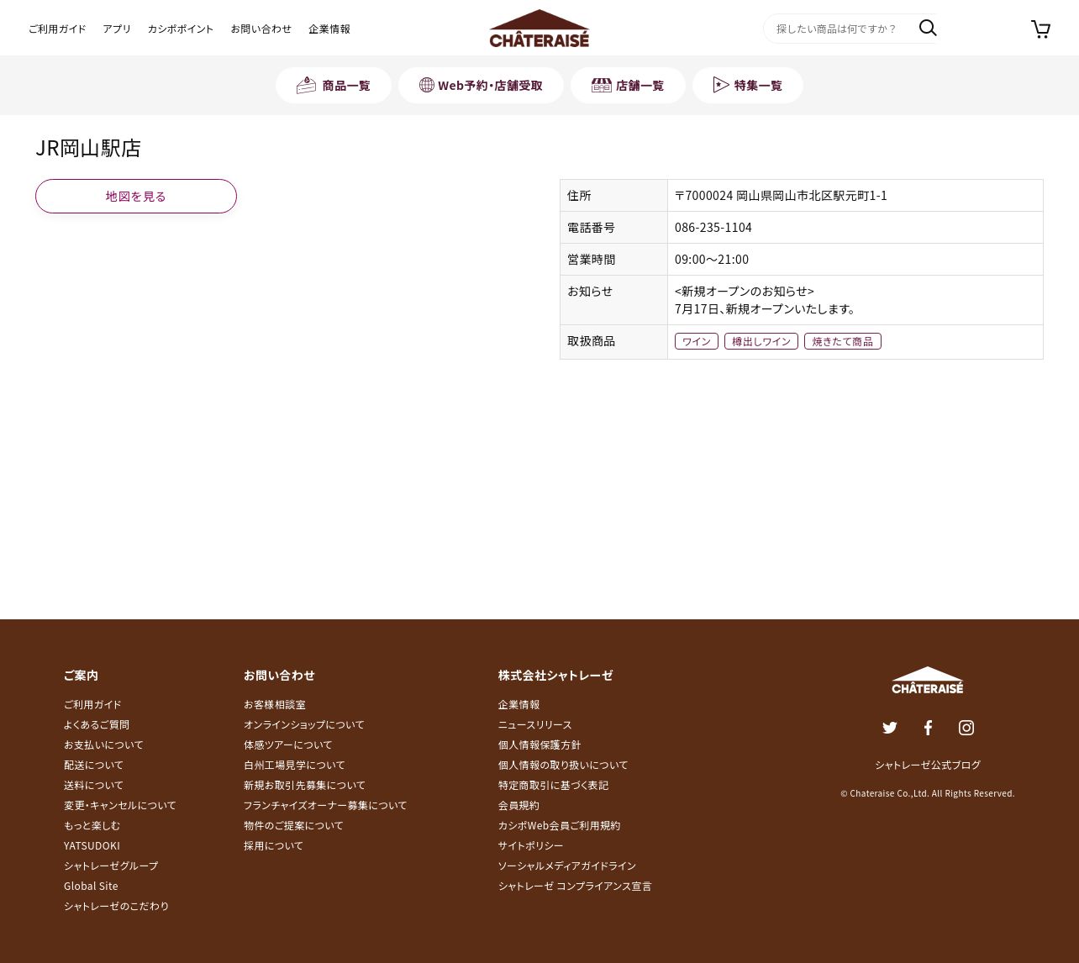Open footer link もっと楽しむ
This screenshot has height=963, width=1079.
[92, 825]
